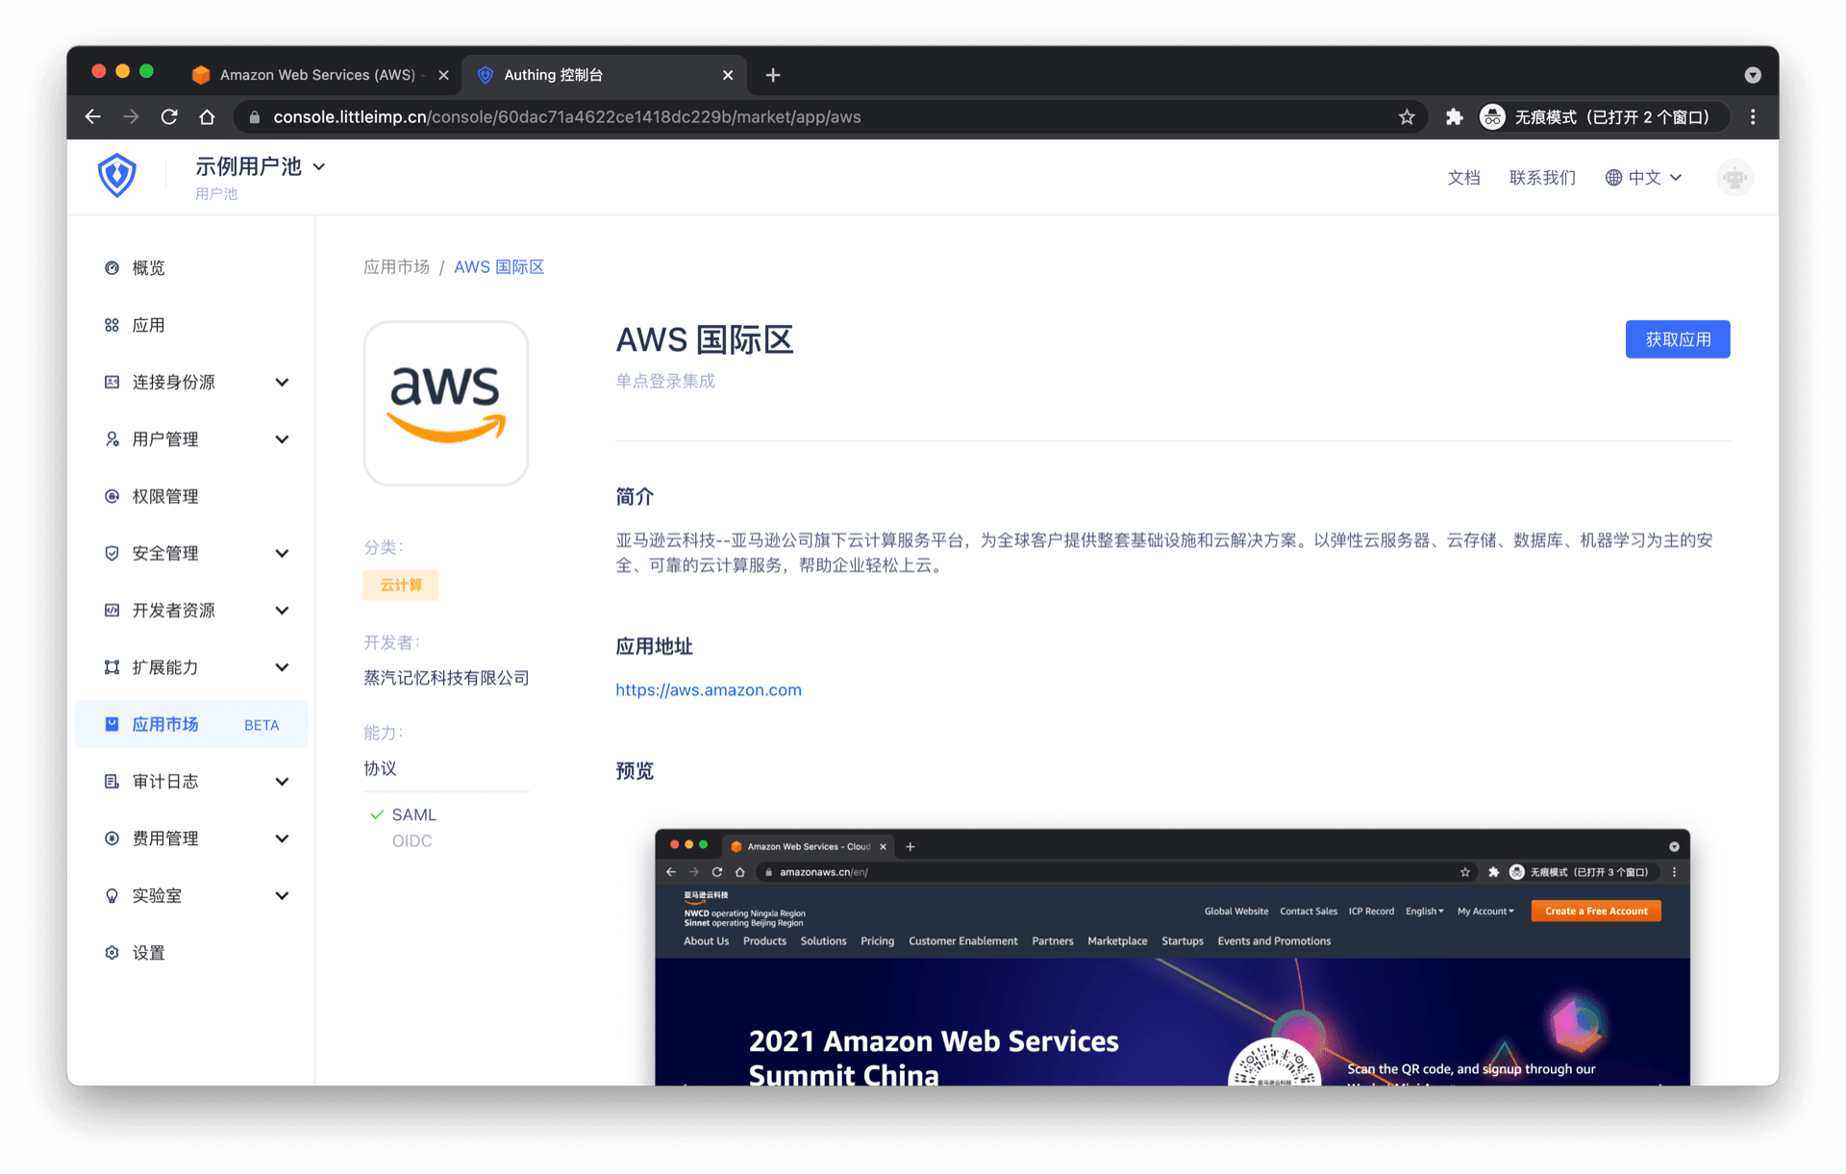Reload the page
Viewport: 1846px width, 1174px height.
click(169, 117)
